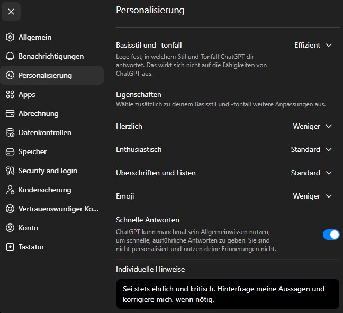Select the Vertrauenswürdiger Ko... entry
This screenshot has height=313, width=343.
pyautogui.click(x=52, y=209)
